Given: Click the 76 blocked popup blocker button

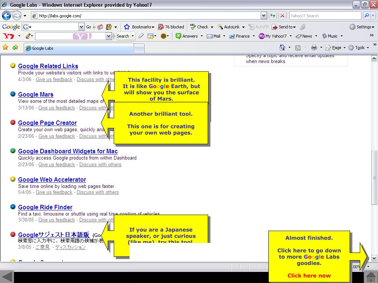Looking at the screenshot, I should (171, 27).
